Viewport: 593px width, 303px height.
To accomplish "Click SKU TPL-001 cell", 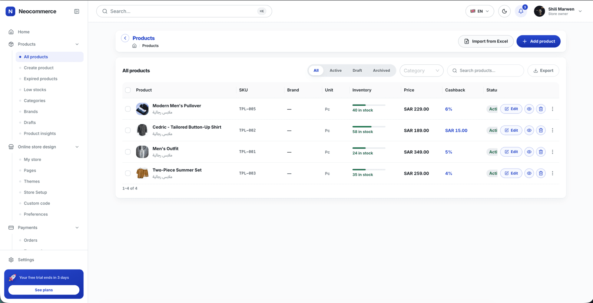I will (247, 152).
